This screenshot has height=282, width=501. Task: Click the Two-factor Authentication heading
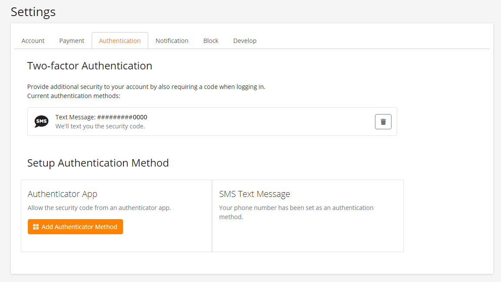click(x=90, y=66)
